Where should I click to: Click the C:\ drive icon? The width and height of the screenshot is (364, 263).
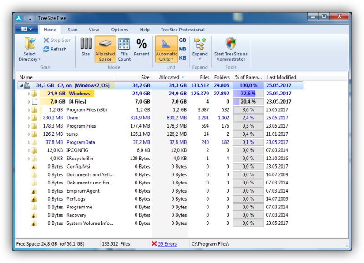(27, 85)
